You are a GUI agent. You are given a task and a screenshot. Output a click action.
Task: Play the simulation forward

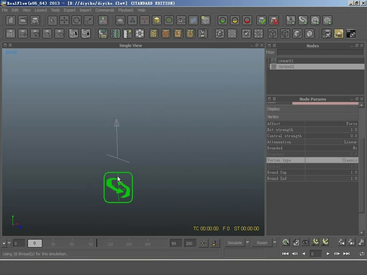pyautogui.click(x=328, y=254)
